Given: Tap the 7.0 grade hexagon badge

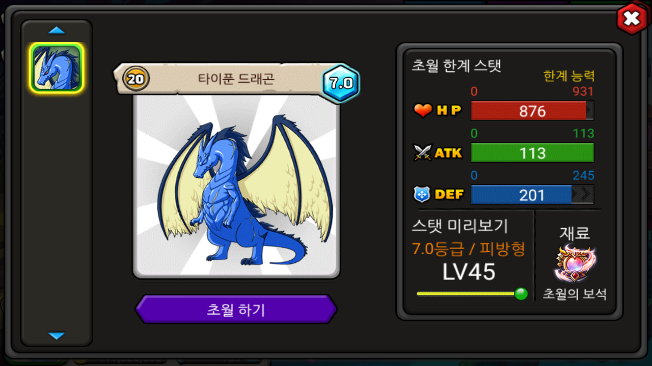Looking at the screenshot, I should pyautogui.click(x=341, y=84).
